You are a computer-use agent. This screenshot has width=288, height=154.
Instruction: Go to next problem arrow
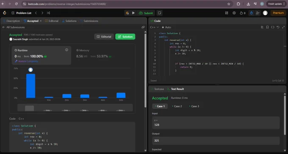point(42,13)
